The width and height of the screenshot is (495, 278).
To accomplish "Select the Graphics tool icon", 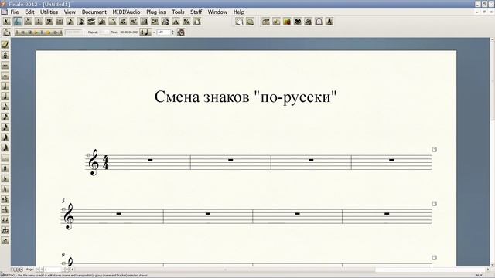I will point(287,22).
